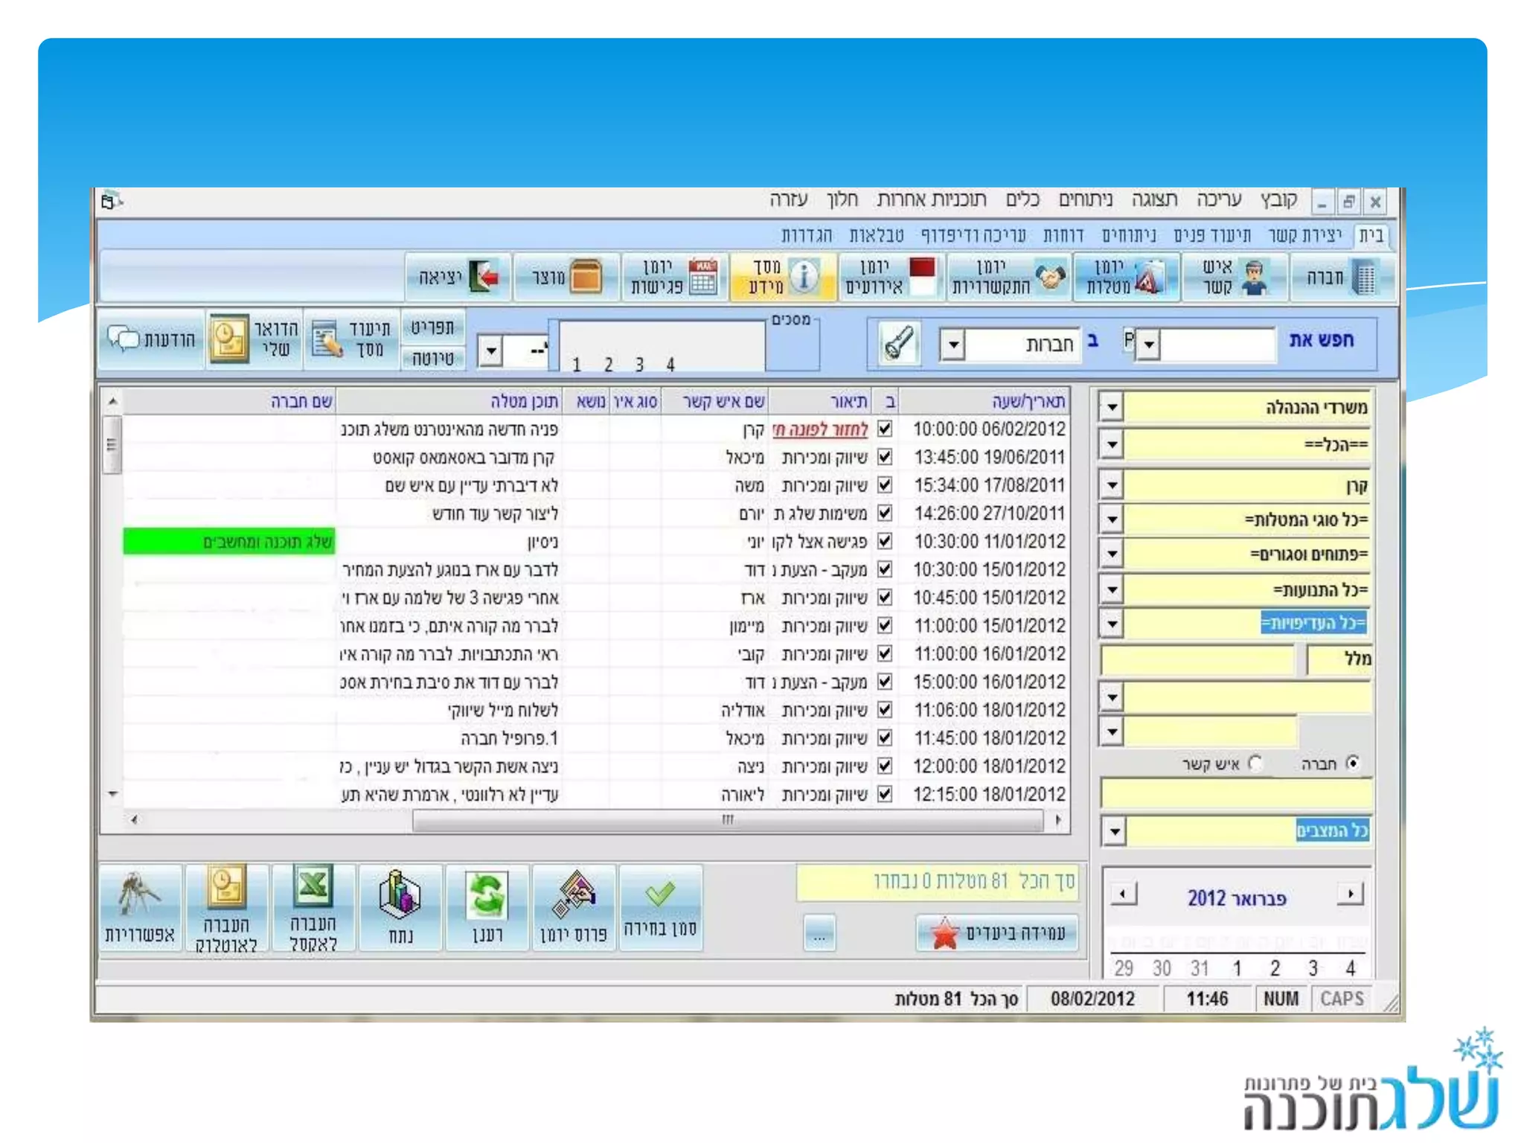Click the לחזור לפונה link

click(x=819, y=429)
